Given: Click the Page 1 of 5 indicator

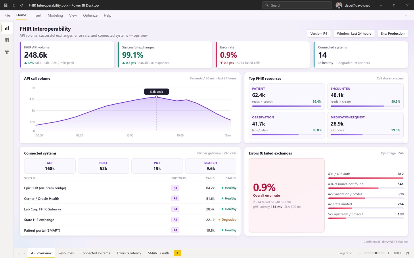Looking at the screenshot, I should point(346,253).
